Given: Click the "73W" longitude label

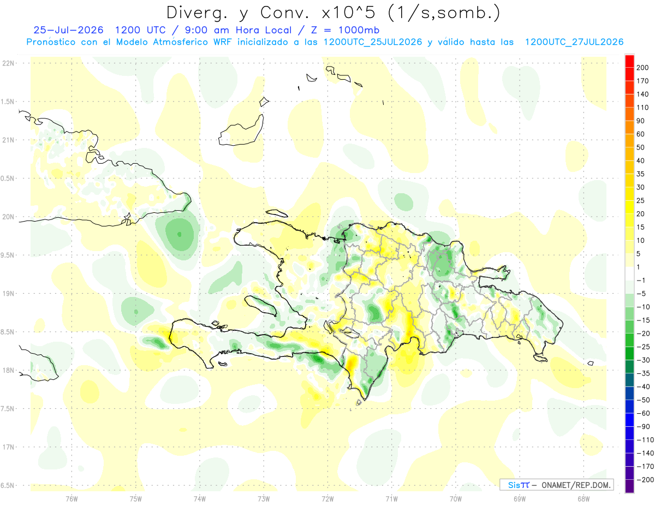Looking at the screenshot, I should (x=264, y=499).
